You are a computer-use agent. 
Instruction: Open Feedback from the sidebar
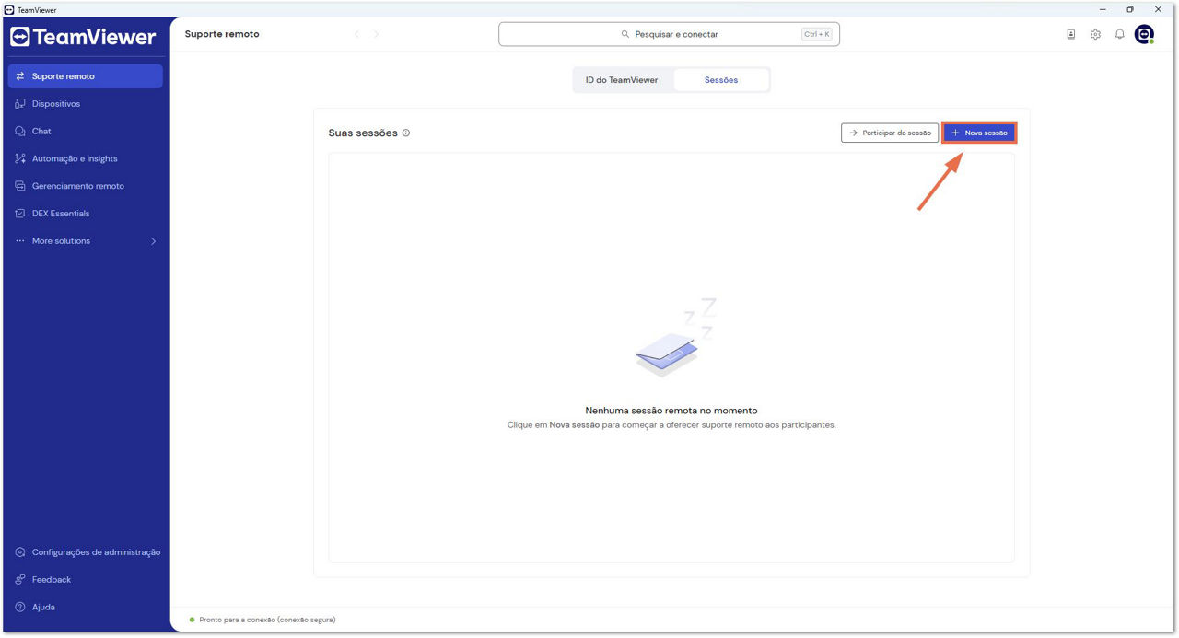coord(85,580)
